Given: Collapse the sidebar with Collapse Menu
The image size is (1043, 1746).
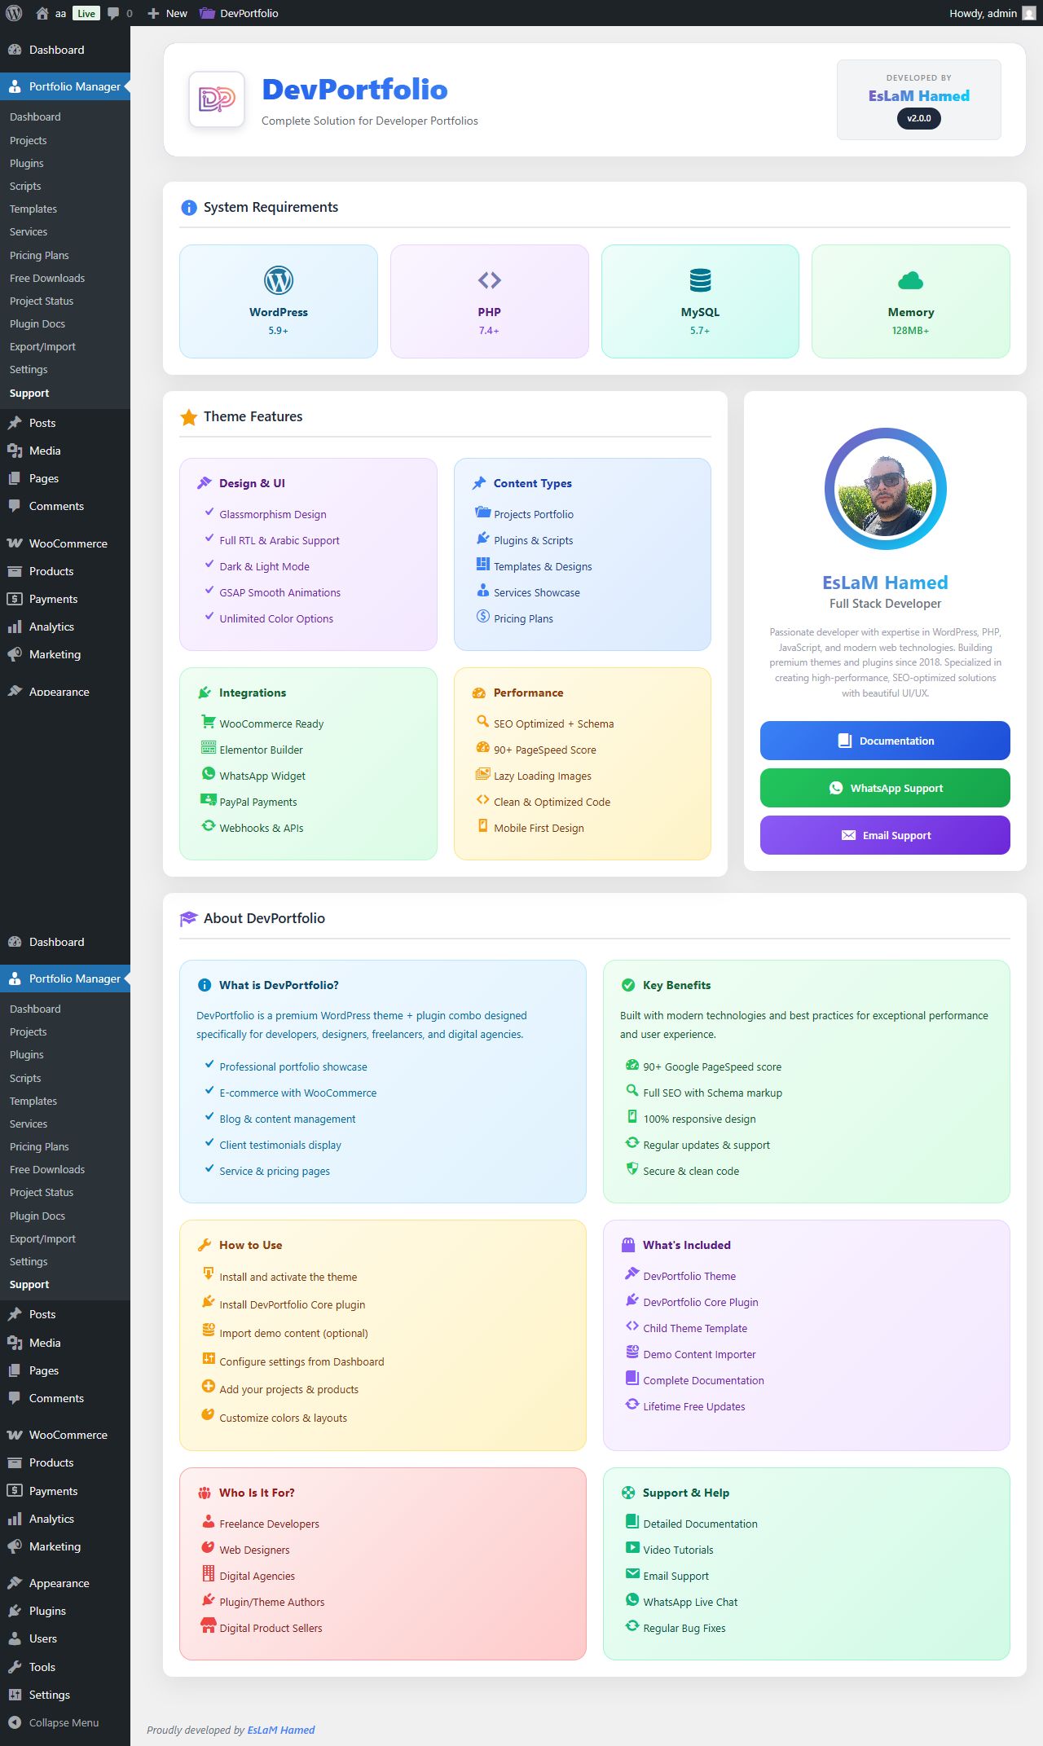Looking at the screenshot, I should [x=65, y=1722].
